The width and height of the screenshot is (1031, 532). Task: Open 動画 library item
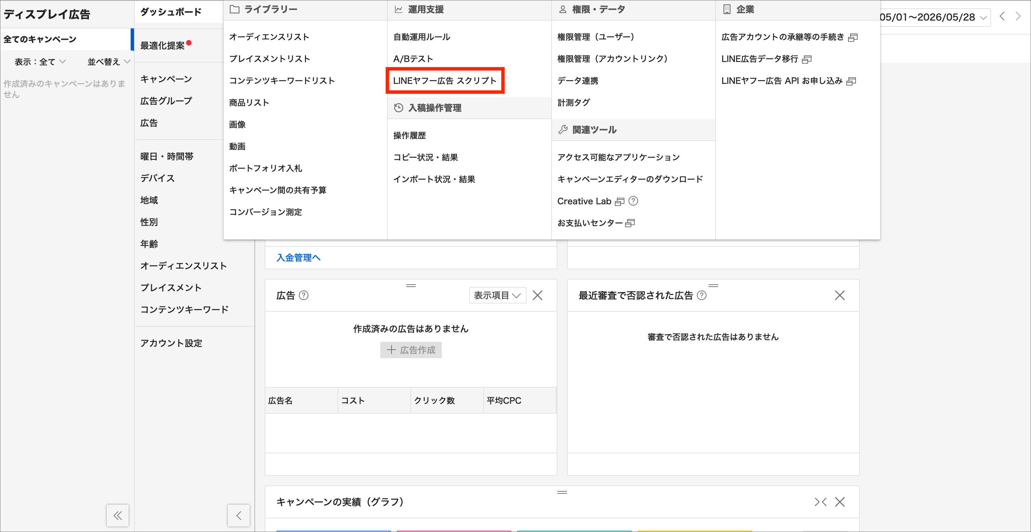tap(237, 146)
